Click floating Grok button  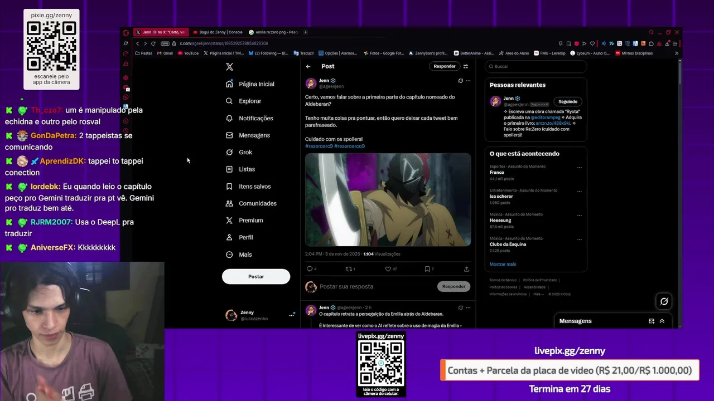click(664, 301)
